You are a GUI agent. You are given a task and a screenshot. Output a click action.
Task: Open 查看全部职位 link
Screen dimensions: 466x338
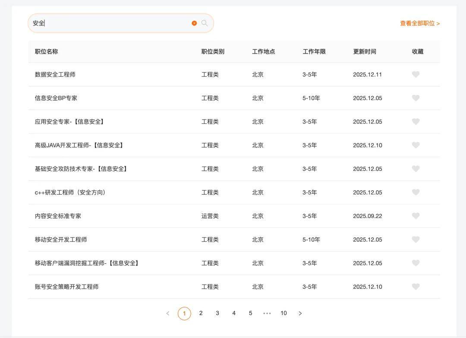click(419, 23)
